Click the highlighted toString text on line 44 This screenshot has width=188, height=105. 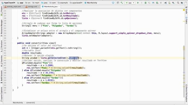coord(74,58)
